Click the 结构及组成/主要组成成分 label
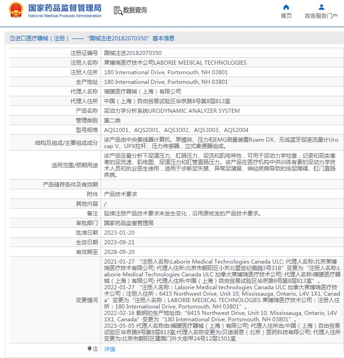Screen dimensions: 344x358 point(66,143)
